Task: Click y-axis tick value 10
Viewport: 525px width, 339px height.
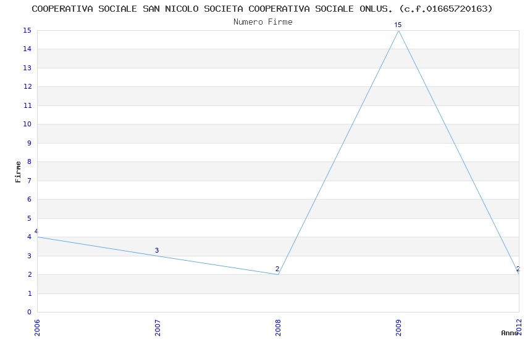Action: click(27, 125)
